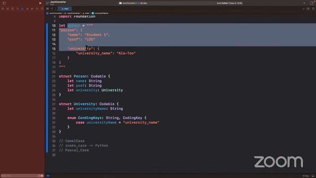This screenshot has width=316, height=178.
Task: Click the // CamelCase comment
Action: (72, 141)
